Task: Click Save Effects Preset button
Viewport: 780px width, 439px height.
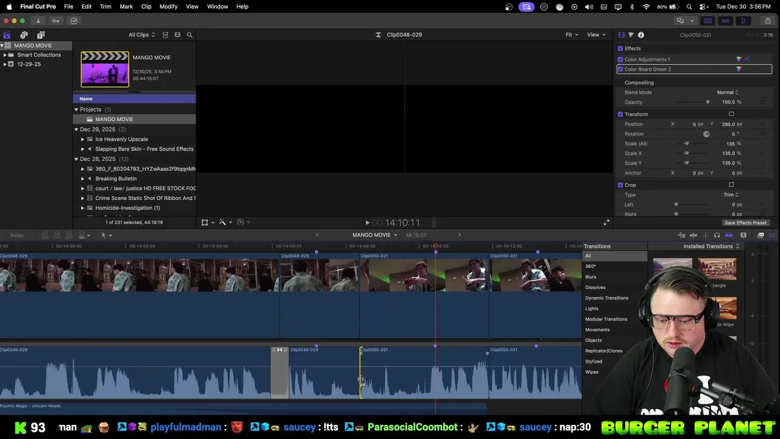Action: click(x=745, y=223)
